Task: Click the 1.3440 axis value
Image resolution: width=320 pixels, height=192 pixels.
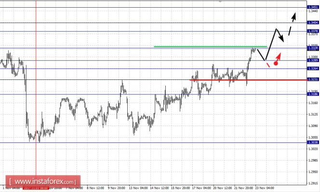Action: click(313, 11)
